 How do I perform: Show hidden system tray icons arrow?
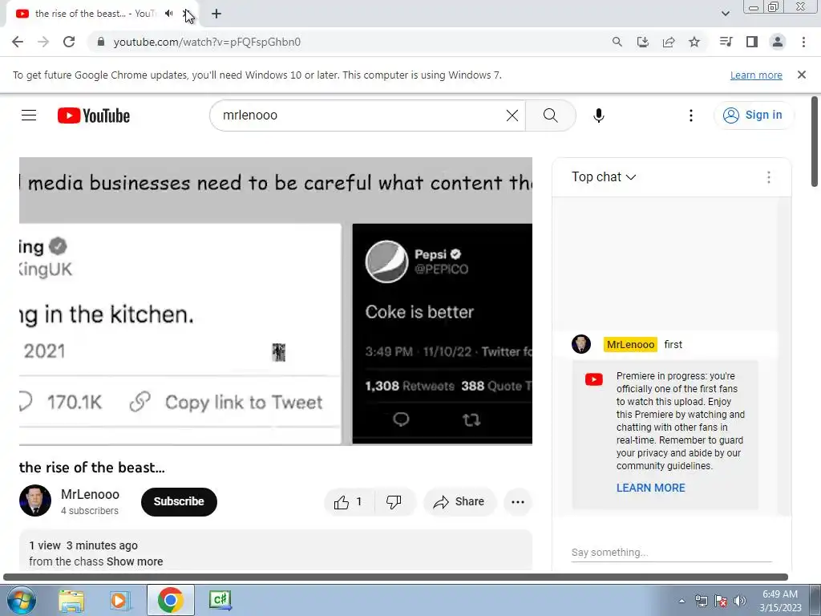[x=681, y=601]
